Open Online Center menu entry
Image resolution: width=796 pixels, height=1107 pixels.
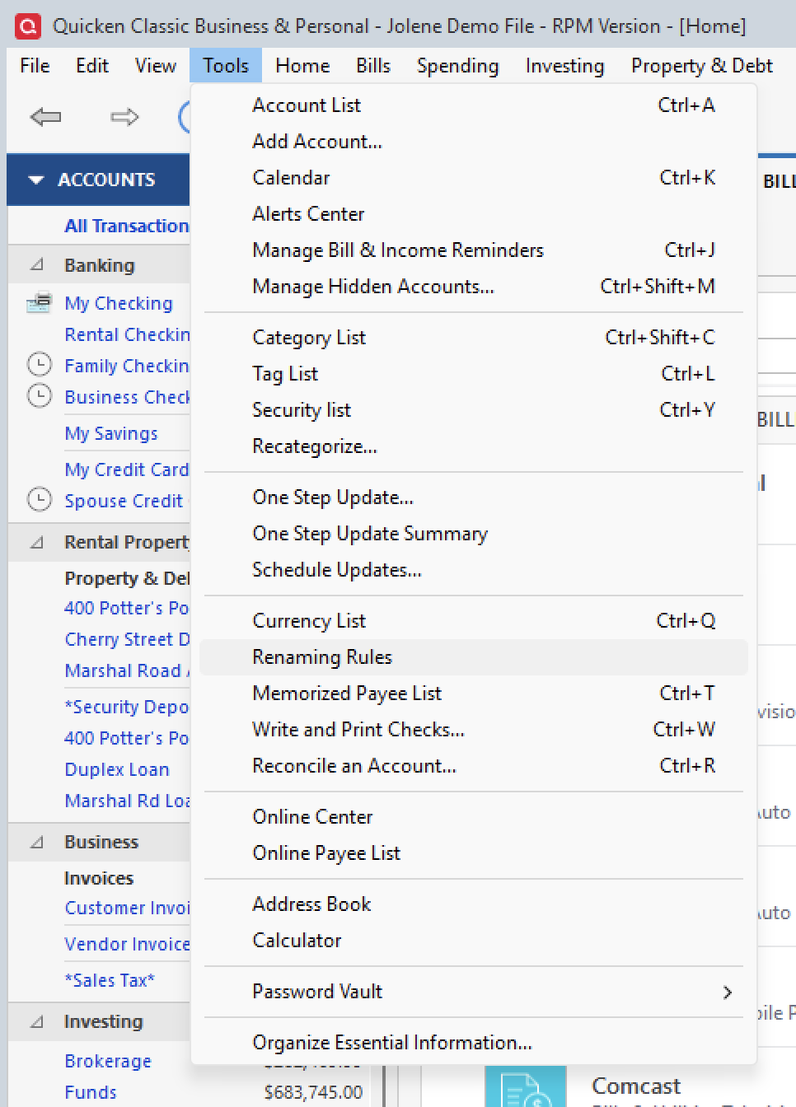click(474, 817)
